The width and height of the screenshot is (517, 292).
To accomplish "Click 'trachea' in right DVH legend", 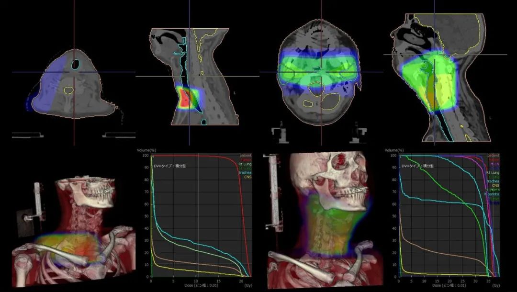I will pyautogui.click(x=493, y=181).
